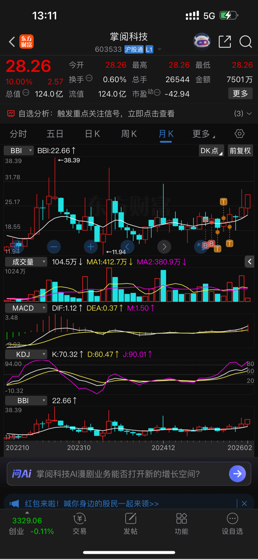Switch to 分时 tab
Screen dimensions: 258x559
18,134
